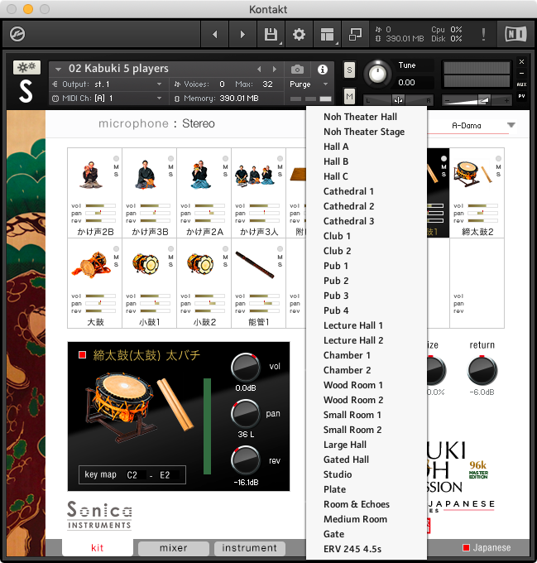Toggle the PV button
Viewport: 537px width, 563px height.
click(x=521, y=96)
